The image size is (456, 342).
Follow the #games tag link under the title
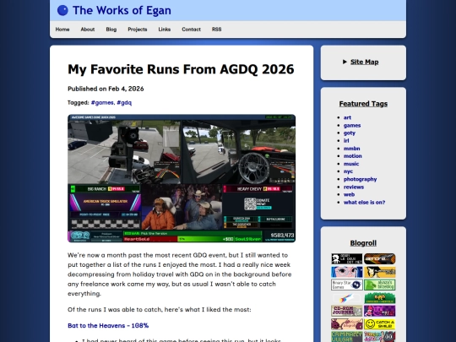(102, 103)
